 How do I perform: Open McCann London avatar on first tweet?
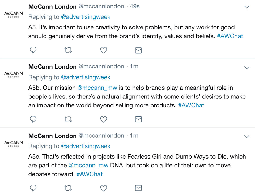point(14,14)
